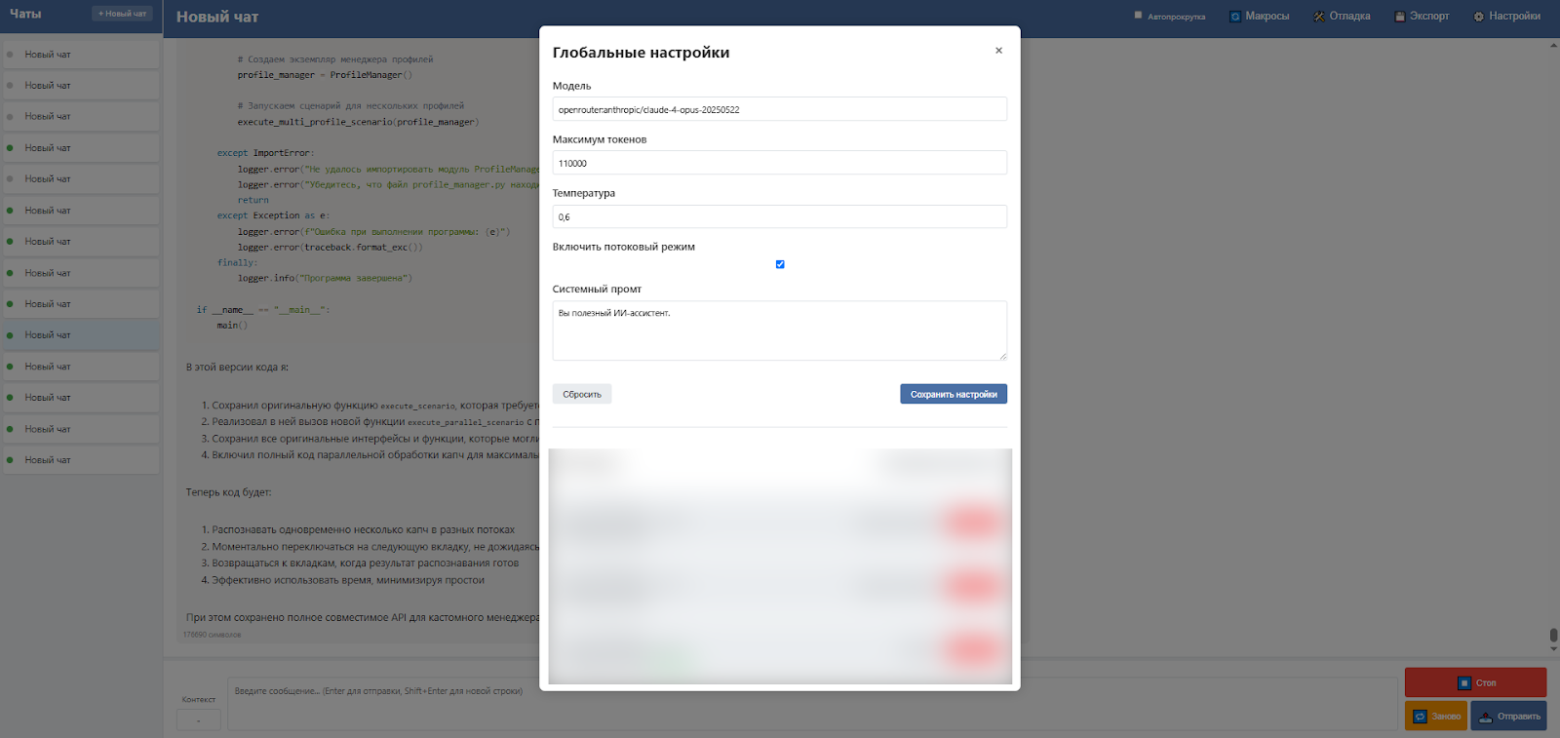Open Отладка via its wrench-and-hammer icon

coord(1319,17)
